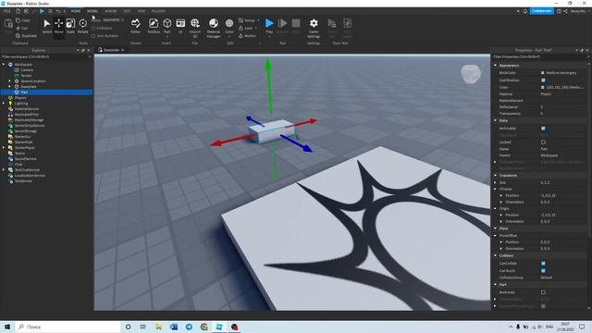Click the BrickColor swatch value

coord(543,73)
